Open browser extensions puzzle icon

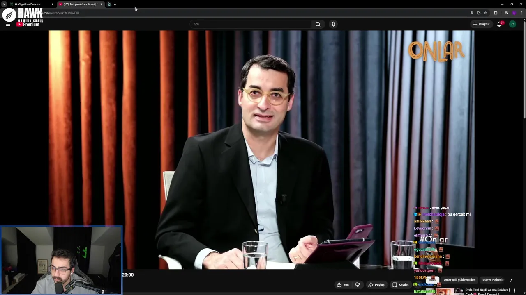496,13
